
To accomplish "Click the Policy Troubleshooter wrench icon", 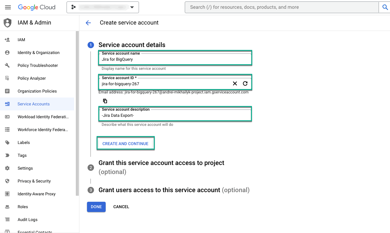I will click(7, 65).
